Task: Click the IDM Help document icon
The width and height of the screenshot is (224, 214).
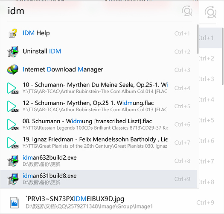Action: coord(13,33)
